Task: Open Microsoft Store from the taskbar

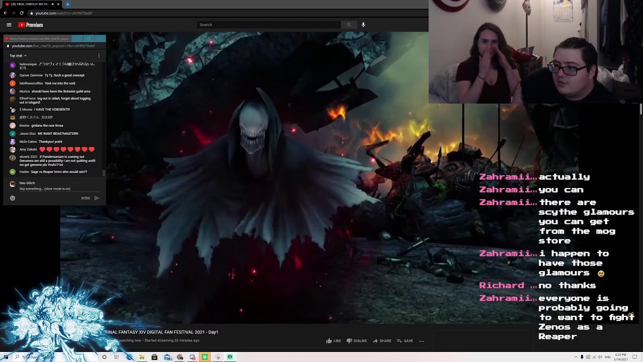Action: tap(154, 357)
